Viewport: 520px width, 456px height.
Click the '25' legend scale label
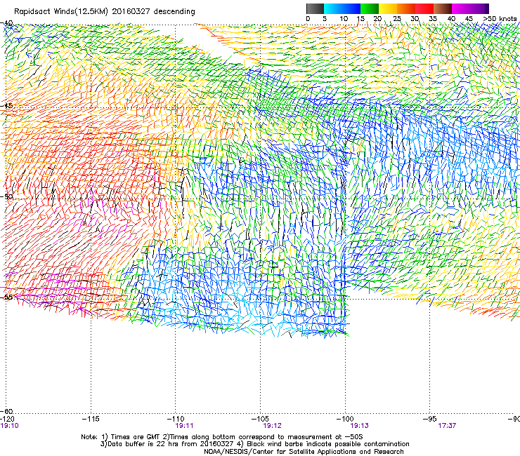tap(397, 19)
